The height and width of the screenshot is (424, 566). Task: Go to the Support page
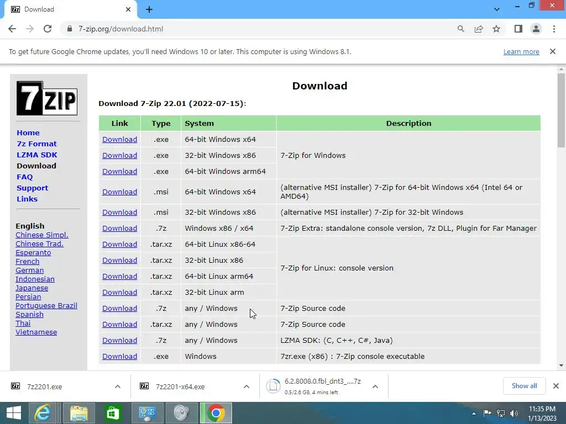pyautogui.click(x=32, y=188)
